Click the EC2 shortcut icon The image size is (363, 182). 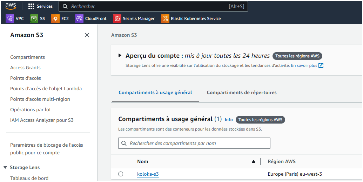click(55, 19)
